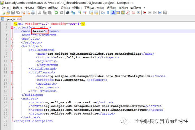Click org.eclipse.cdt.managedbuilder.core.ScannerConfigBuilder text
The height and width of the screenshot is (130, 195).
100,76
